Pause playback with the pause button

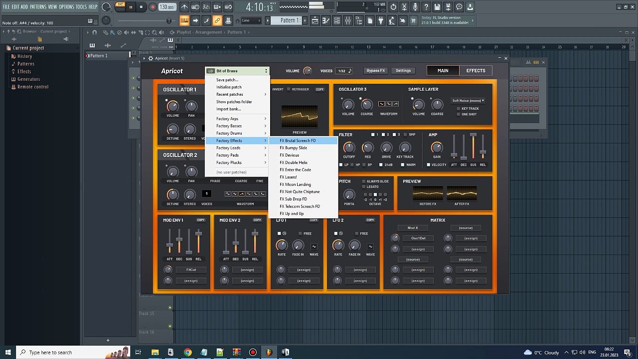click(x=131, y=7)
